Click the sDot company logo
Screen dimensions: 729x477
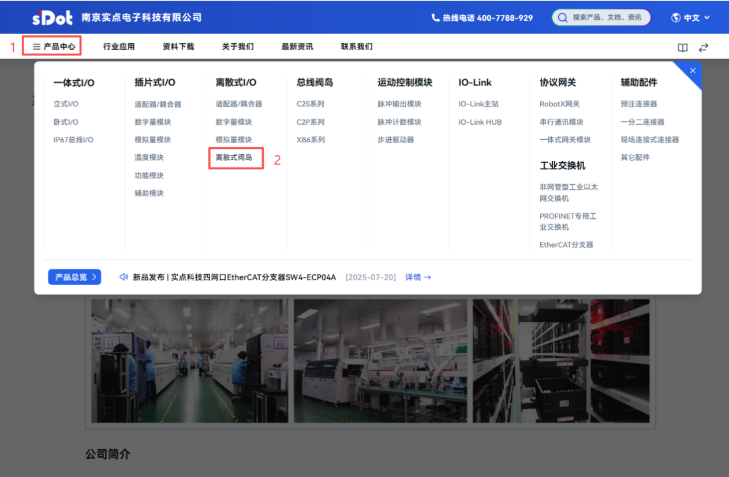click(x=53, y=17)
